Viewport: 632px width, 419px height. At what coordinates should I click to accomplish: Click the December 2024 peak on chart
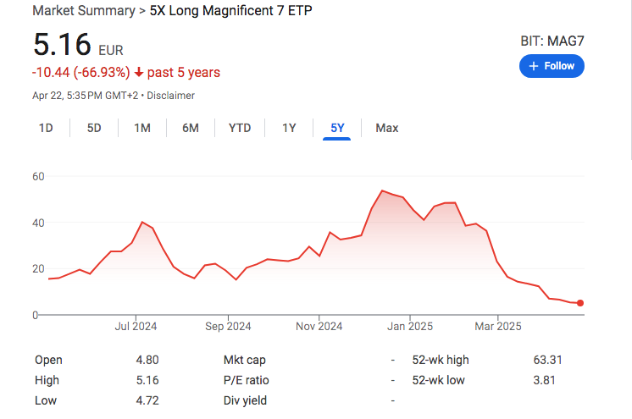coord(383,190)
